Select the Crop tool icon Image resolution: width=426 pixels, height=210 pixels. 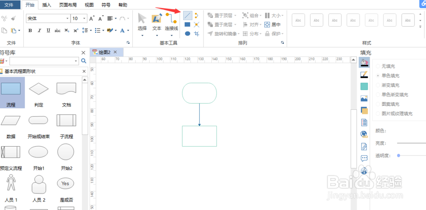point(197,34)
